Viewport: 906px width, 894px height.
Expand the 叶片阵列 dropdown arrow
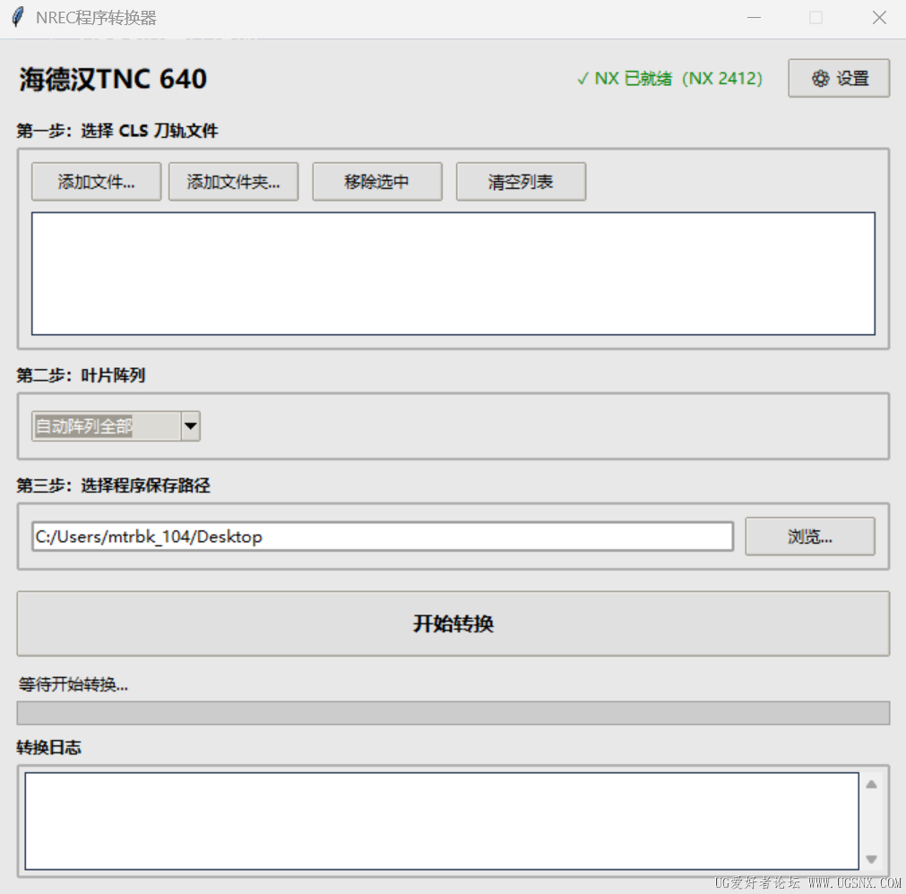point(191,426)
